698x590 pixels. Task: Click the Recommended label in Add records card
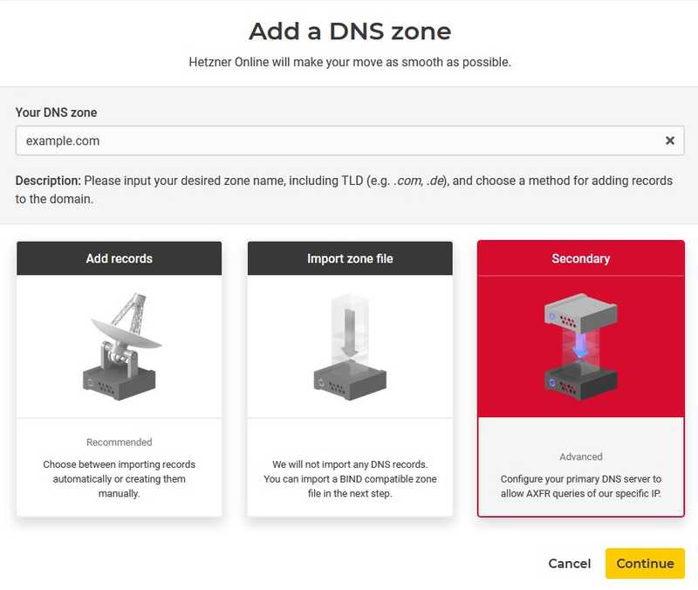click(120, 442)
